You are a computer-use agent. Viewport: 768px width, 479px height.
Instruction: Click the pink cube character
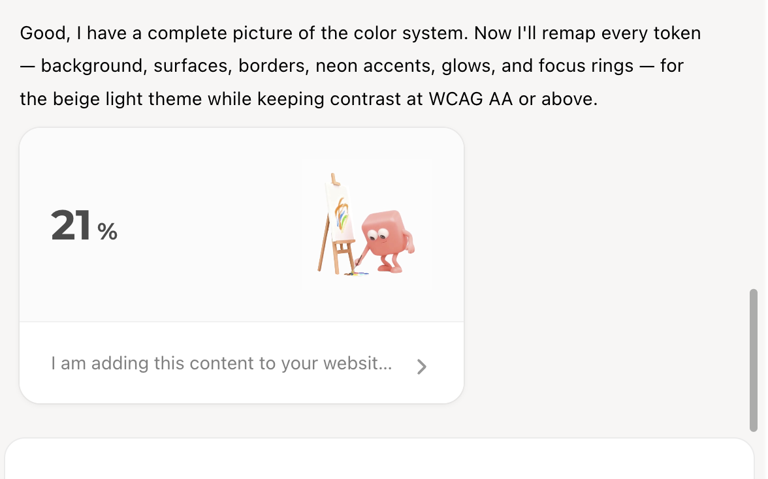point(387,236)
